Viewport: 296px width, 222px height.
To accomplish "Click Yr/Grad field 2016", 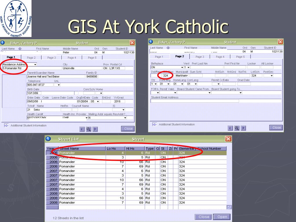I will point(119,101).
